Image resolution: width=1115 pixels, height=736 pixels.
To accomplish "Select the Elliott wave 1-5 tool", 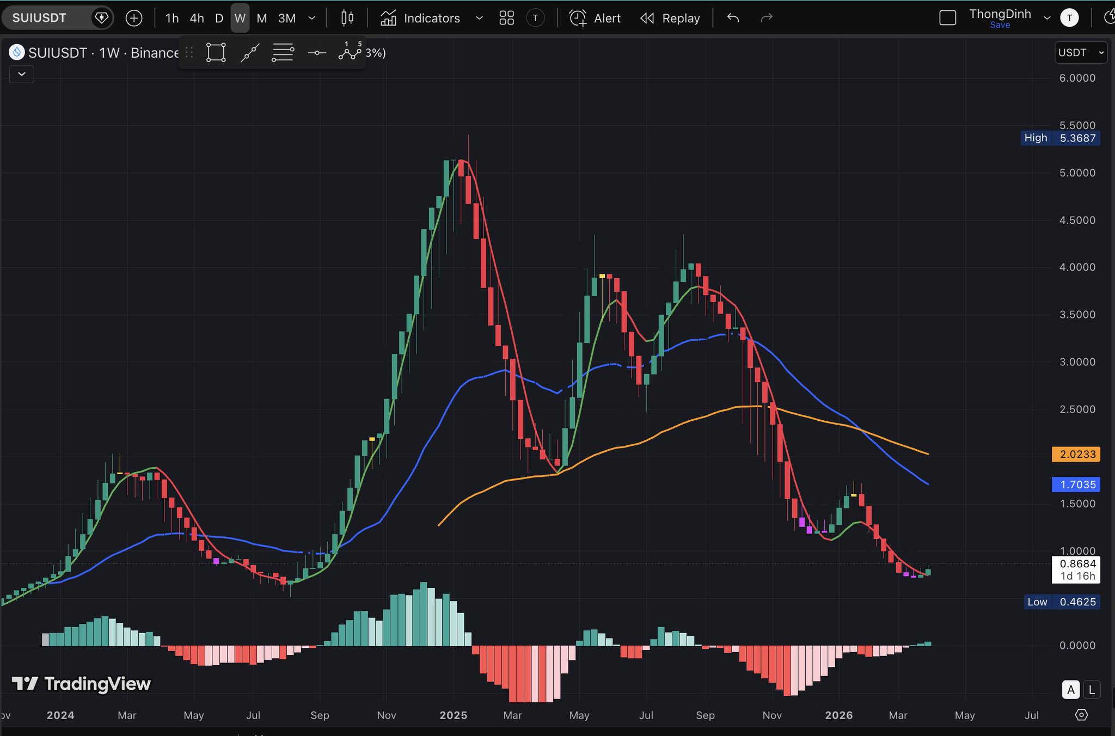I will point(350,52).
